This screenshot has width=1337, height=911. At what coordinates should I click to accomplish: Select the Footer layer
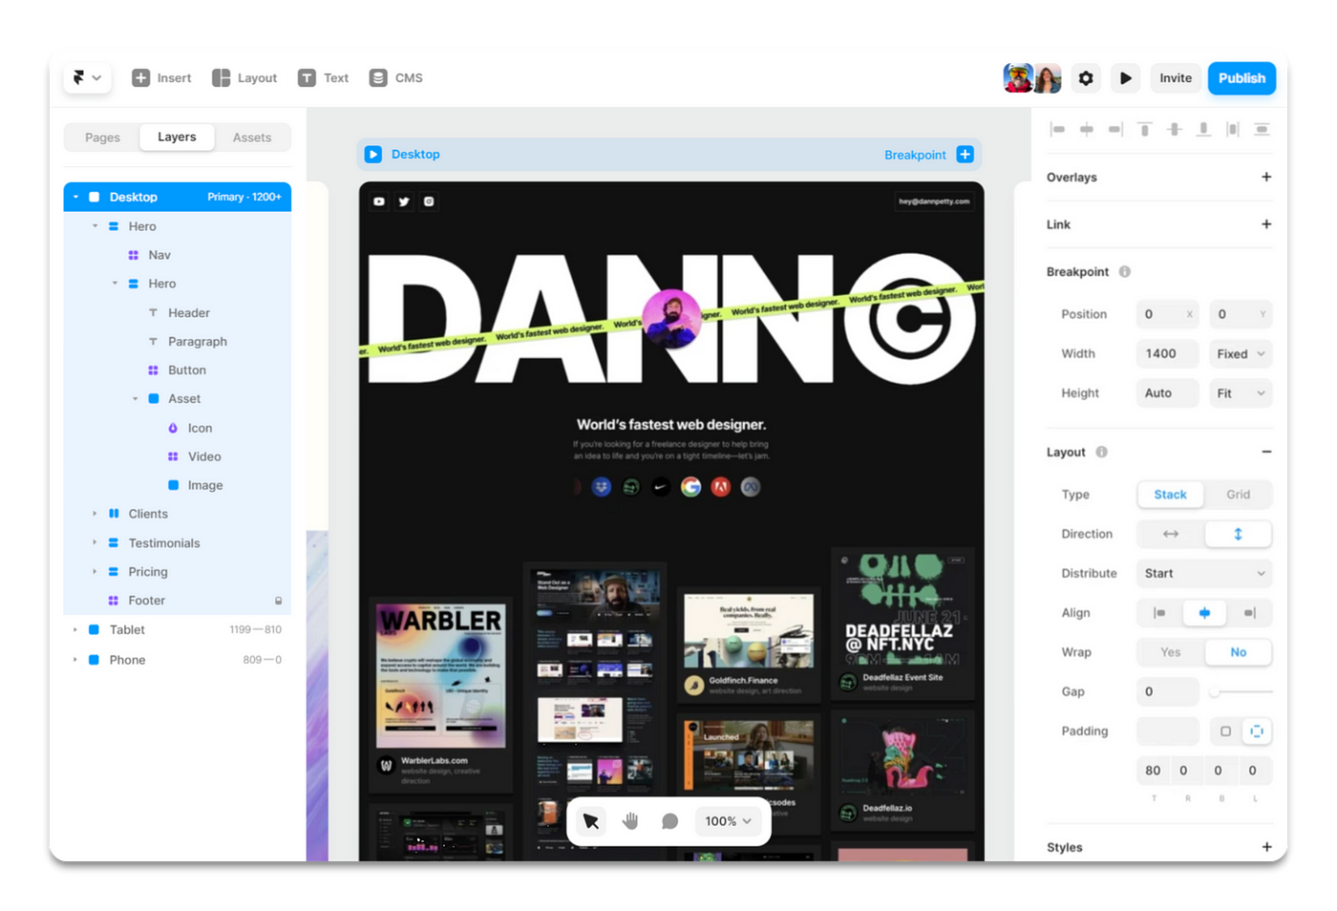178,601
